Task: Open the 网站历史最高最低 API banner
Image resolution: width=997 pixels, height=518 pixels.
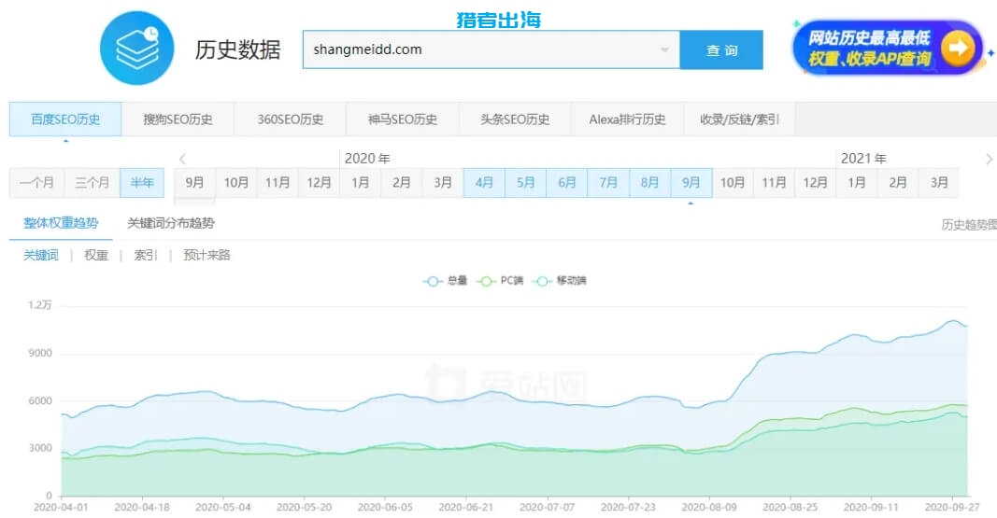Action: [888, 48]
